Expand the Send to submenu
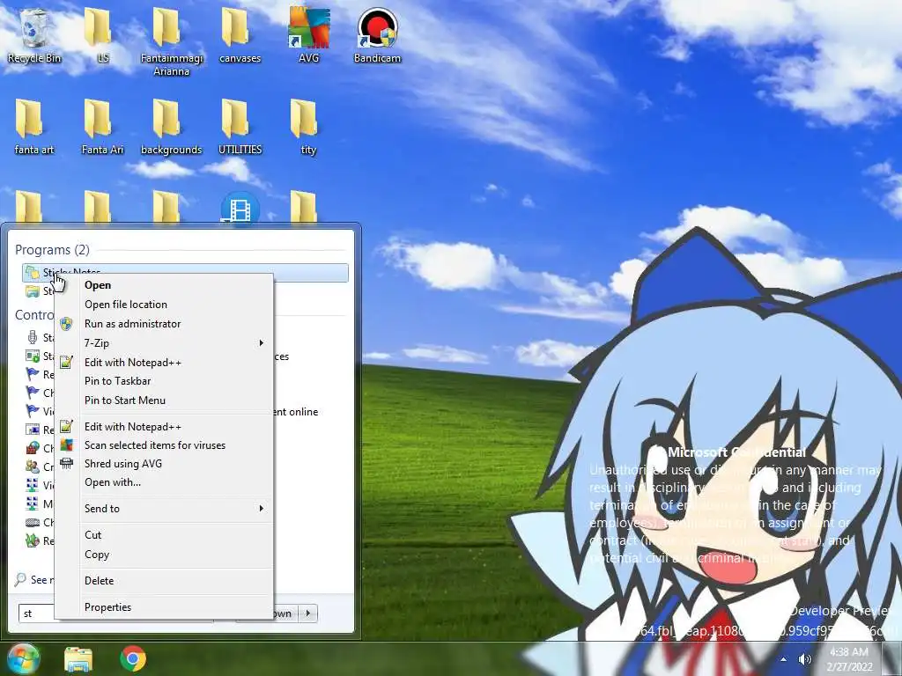Image resolution: width=902 pixels, height=676 pixels. click(164, 509)
